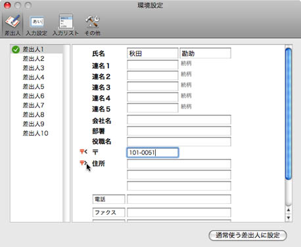Open the 差出人 sender preferences pane
This screenshot has width=301, height=247.
(12, 25)
